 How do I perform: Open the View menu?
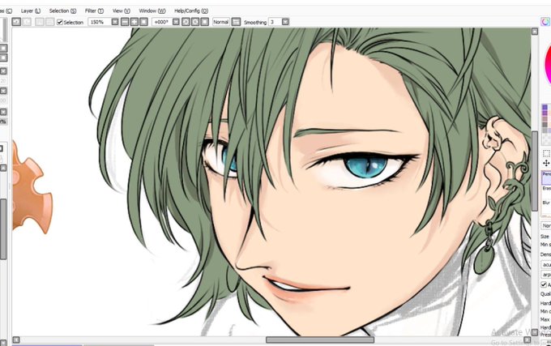[122, 11]
